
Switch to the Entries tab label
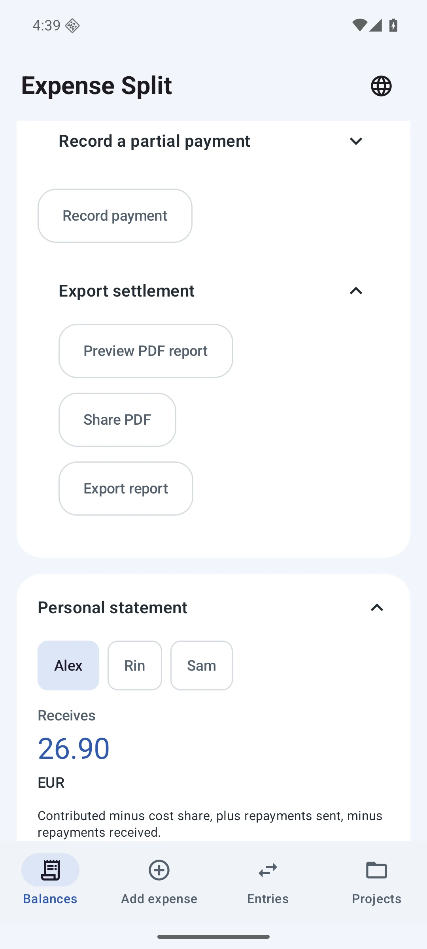click(x=268, y=899)
